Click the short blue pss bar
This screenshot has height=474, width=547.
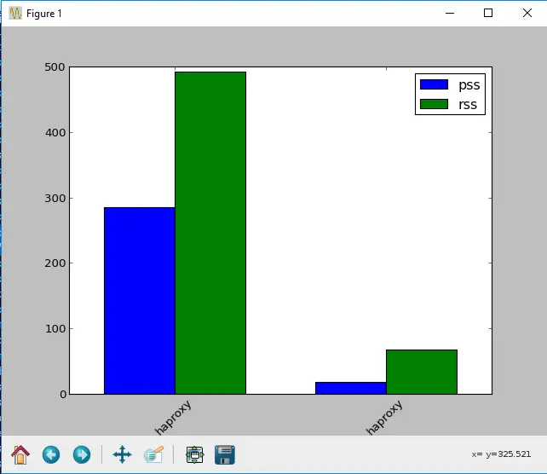(350, 388)
